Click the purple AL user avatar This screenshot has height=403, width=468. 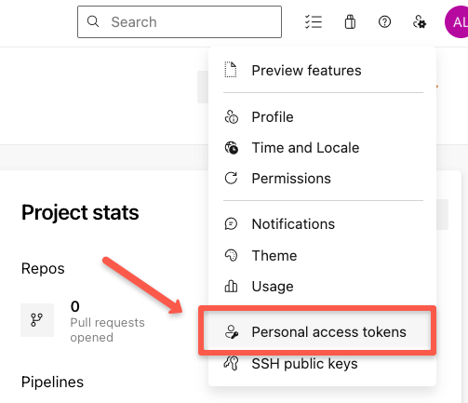click(x=457, y=22)
